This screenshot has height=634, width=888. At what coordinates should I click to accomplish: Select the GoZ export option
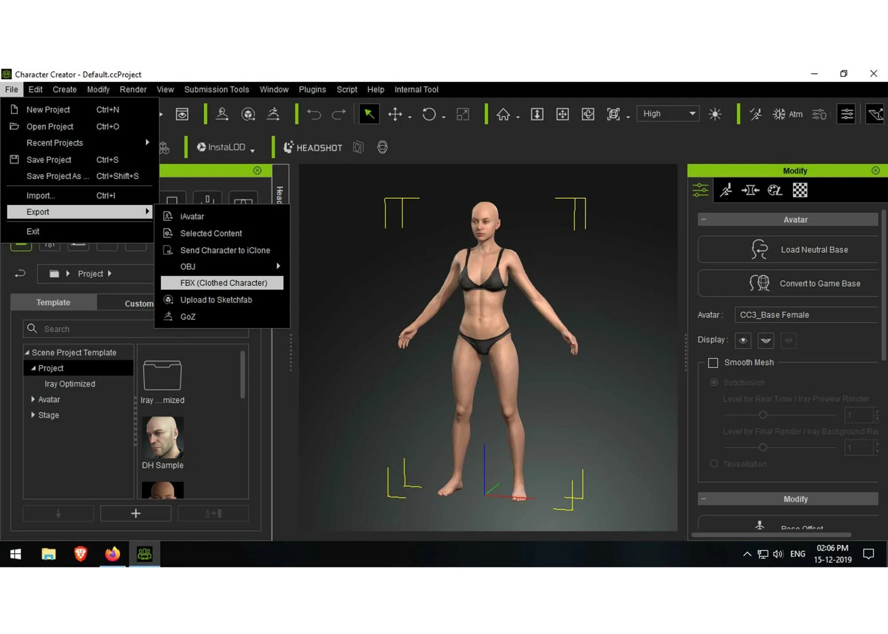tap(222, 316)
